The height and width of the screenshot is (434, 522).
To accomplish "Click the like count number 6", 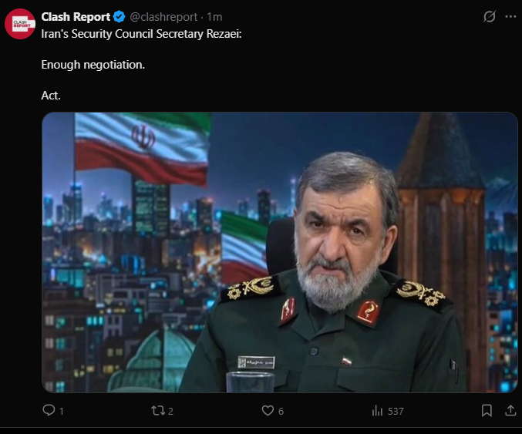I will coord(281,412).
